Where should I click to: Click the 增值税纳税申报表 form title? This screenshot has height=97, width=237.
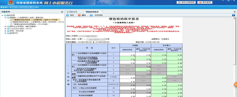click(x=124, y=19)
